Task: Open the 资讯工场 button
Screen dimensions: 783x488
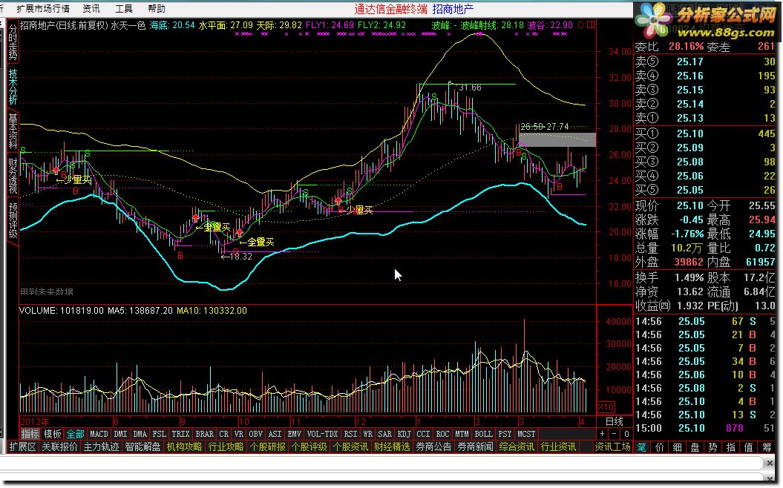Action: point(613,447)
